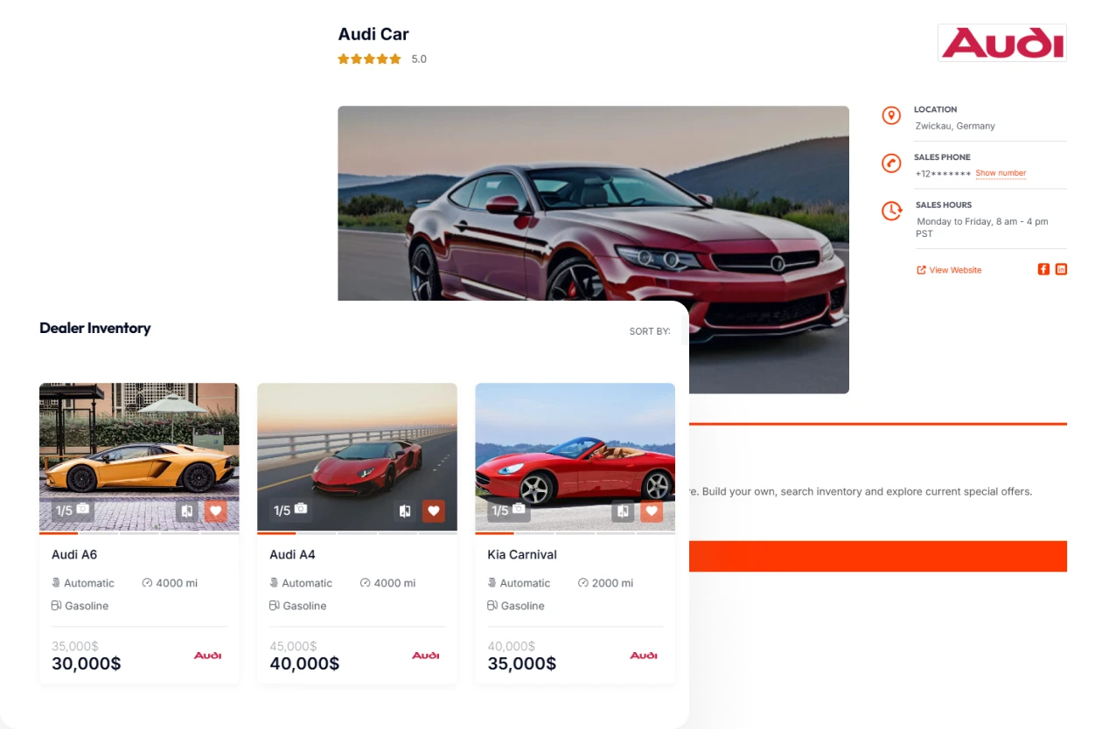Show number link for sales phone
1102x729 pixels.
coord(1001,173)
